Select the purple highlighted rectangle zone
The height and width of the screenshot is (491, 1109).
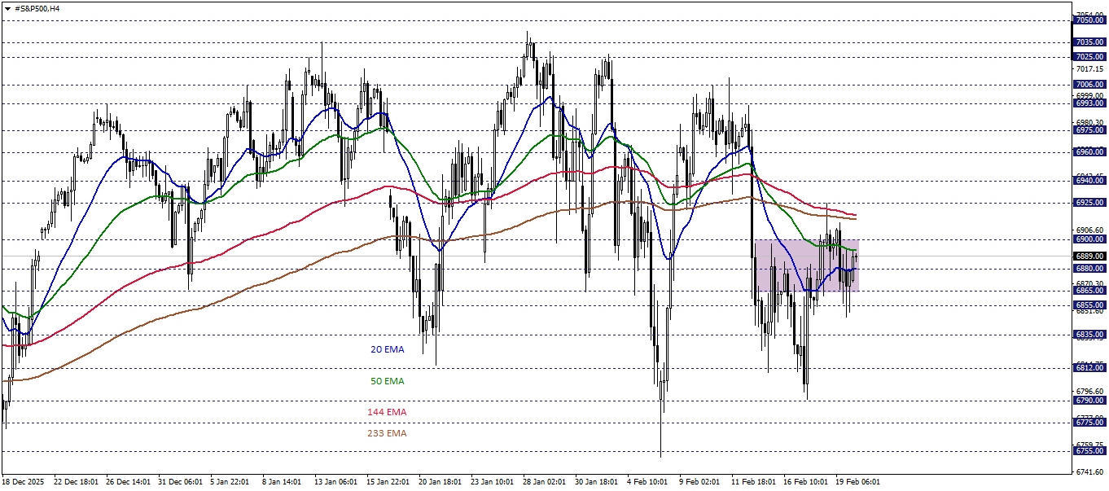(806, 265)
